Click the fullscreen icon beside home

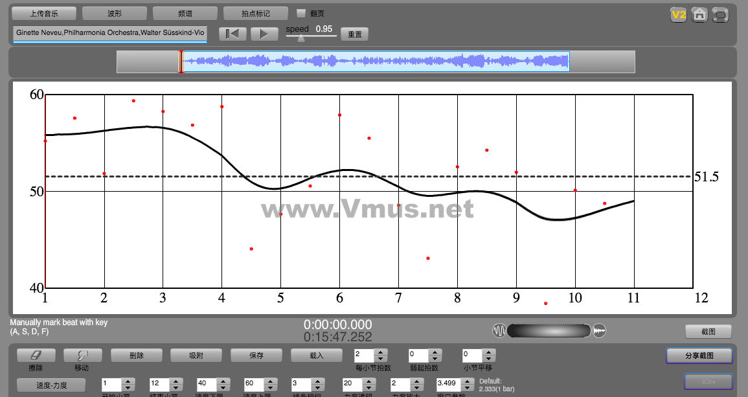pyautogui.click(x=720, y=15)
